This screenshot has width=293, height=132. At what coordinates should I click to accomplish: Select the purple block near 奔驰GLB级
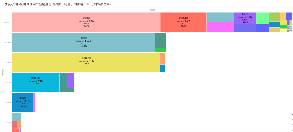tap(71, 80)
